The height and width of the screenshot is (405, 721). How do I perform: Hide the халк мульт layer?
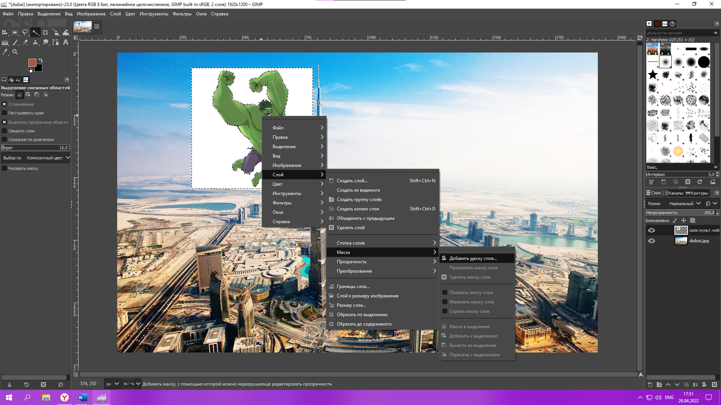[x=652, y=230]
